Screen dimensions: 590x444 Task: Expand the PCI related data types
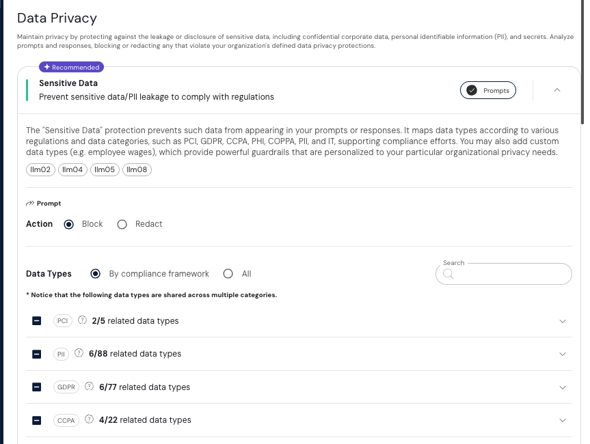563,321
